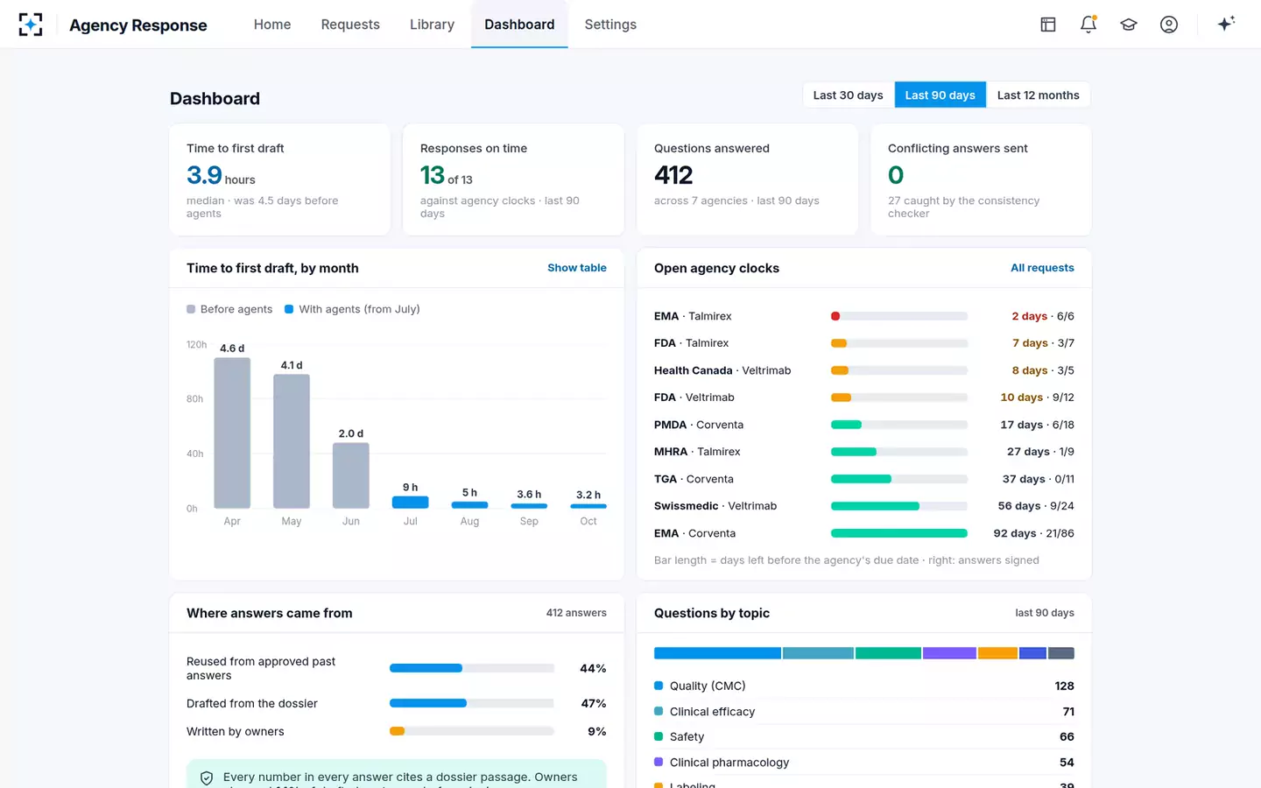Click the Written by owners row
The image size is (1261, 788).
pos(397,731)
